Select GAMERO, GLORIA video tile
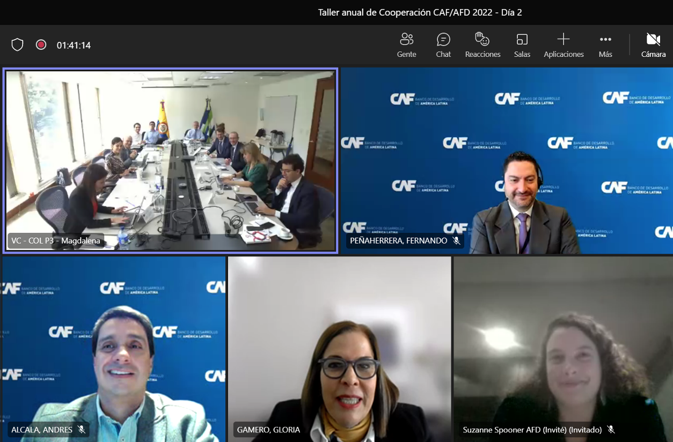 coord(340,349)
